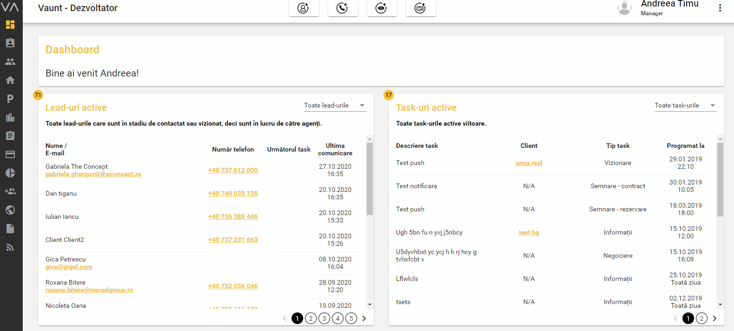Click the add viewing eye button

pos(382,8)
